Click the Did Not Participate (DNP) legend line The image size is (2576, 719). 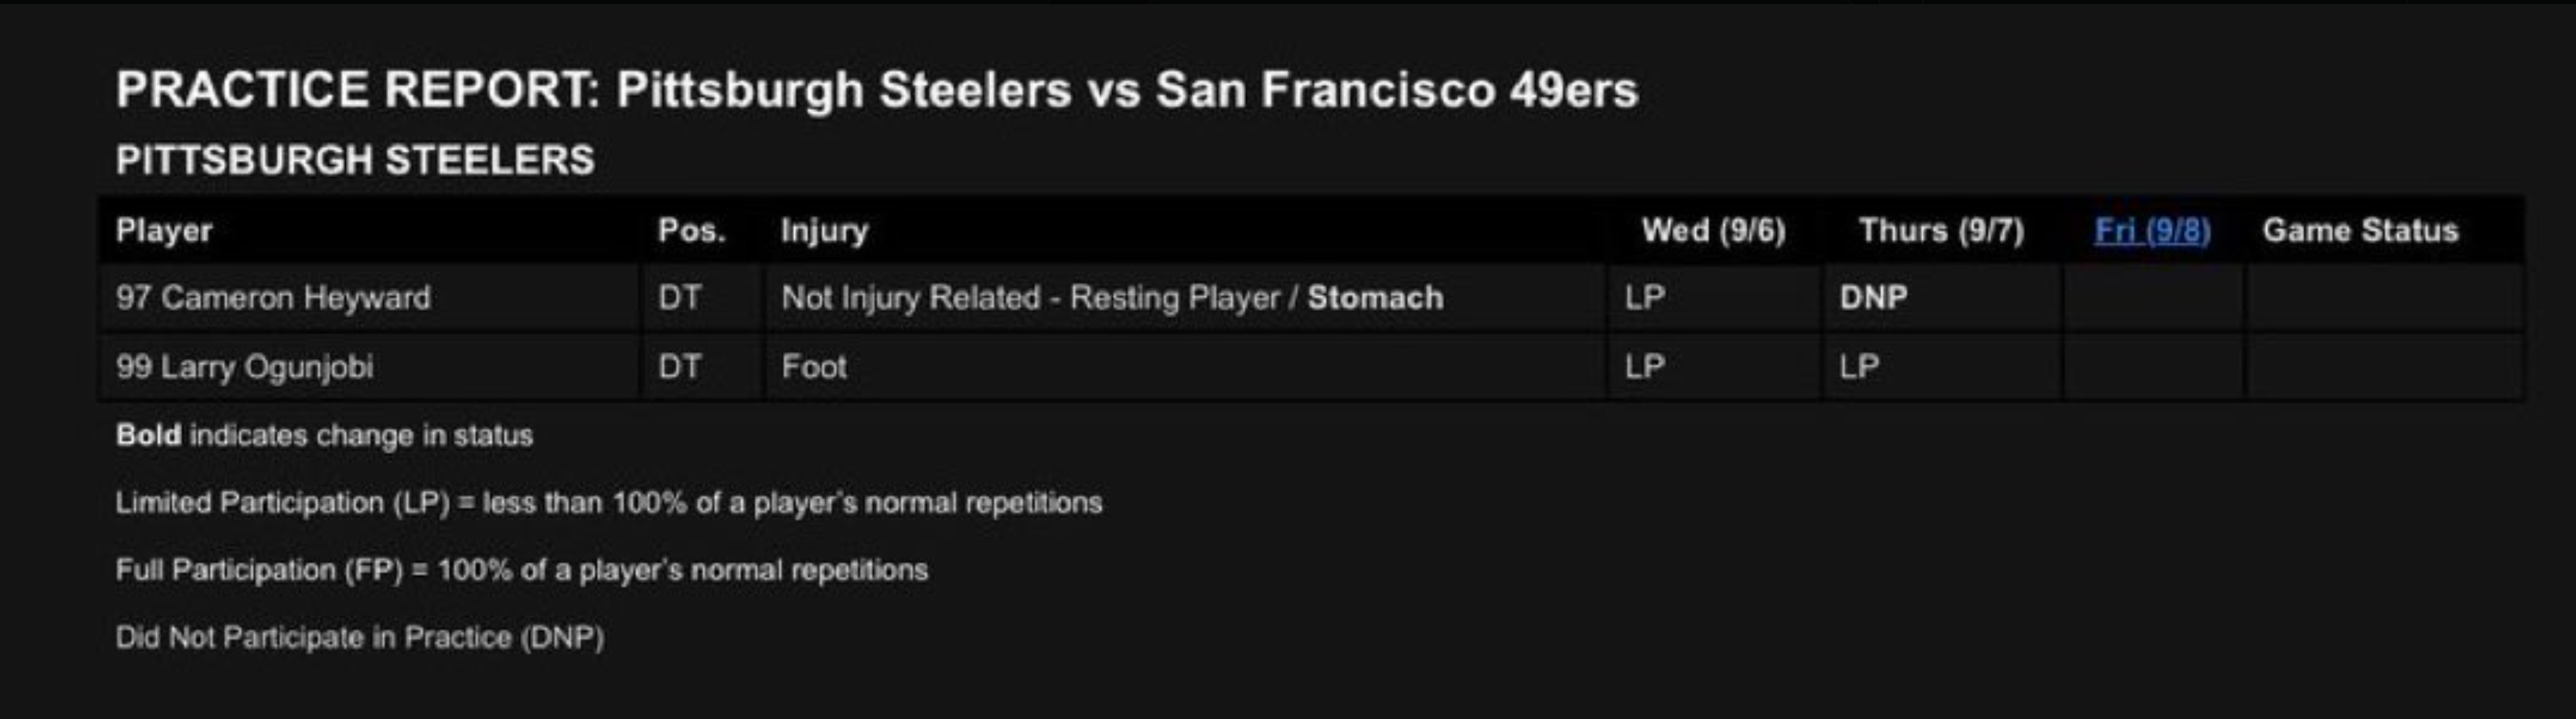tap(359, 637)
